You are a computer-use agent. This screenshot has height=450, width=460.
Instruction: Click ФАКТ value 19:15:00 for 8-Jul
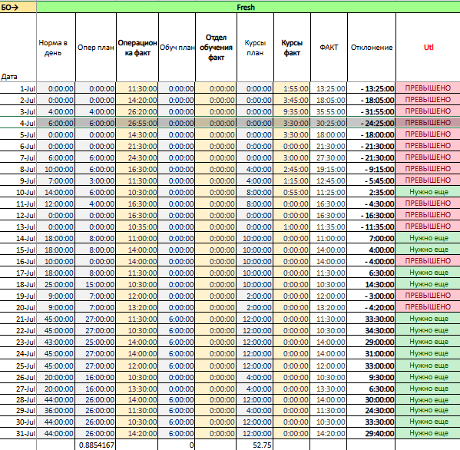tap(329, 169)
